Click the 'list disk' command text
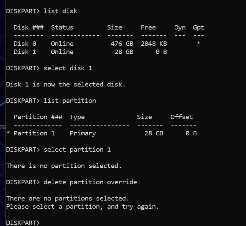Viewport: 246px width, 226px height. 60,11
